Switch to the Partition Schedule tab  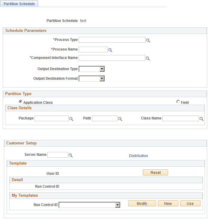click(19, 4)
